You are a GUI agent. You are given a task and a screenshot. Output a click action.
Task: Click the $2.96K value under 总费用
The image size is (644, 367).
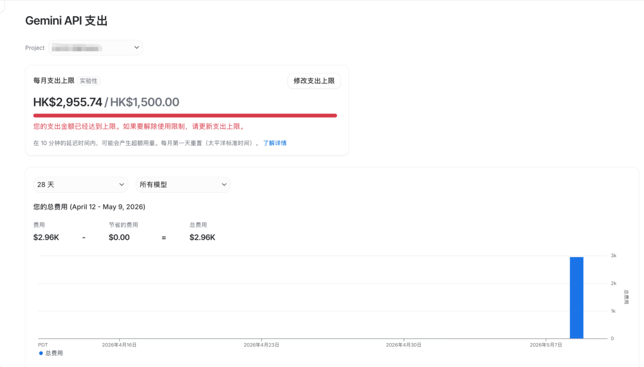pyautogui.click(x=202, y=237)
